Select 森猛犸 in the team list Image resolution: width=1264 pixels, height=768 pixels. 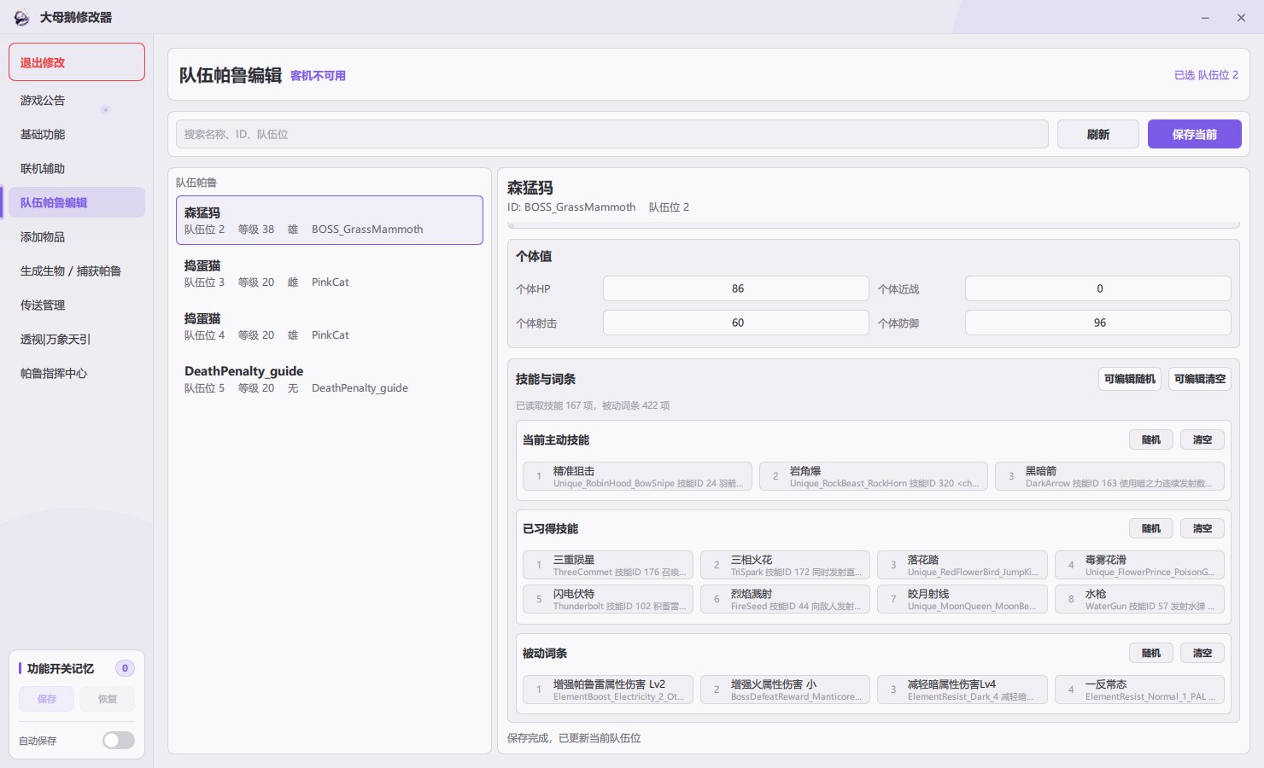click(x=330, y=220)
